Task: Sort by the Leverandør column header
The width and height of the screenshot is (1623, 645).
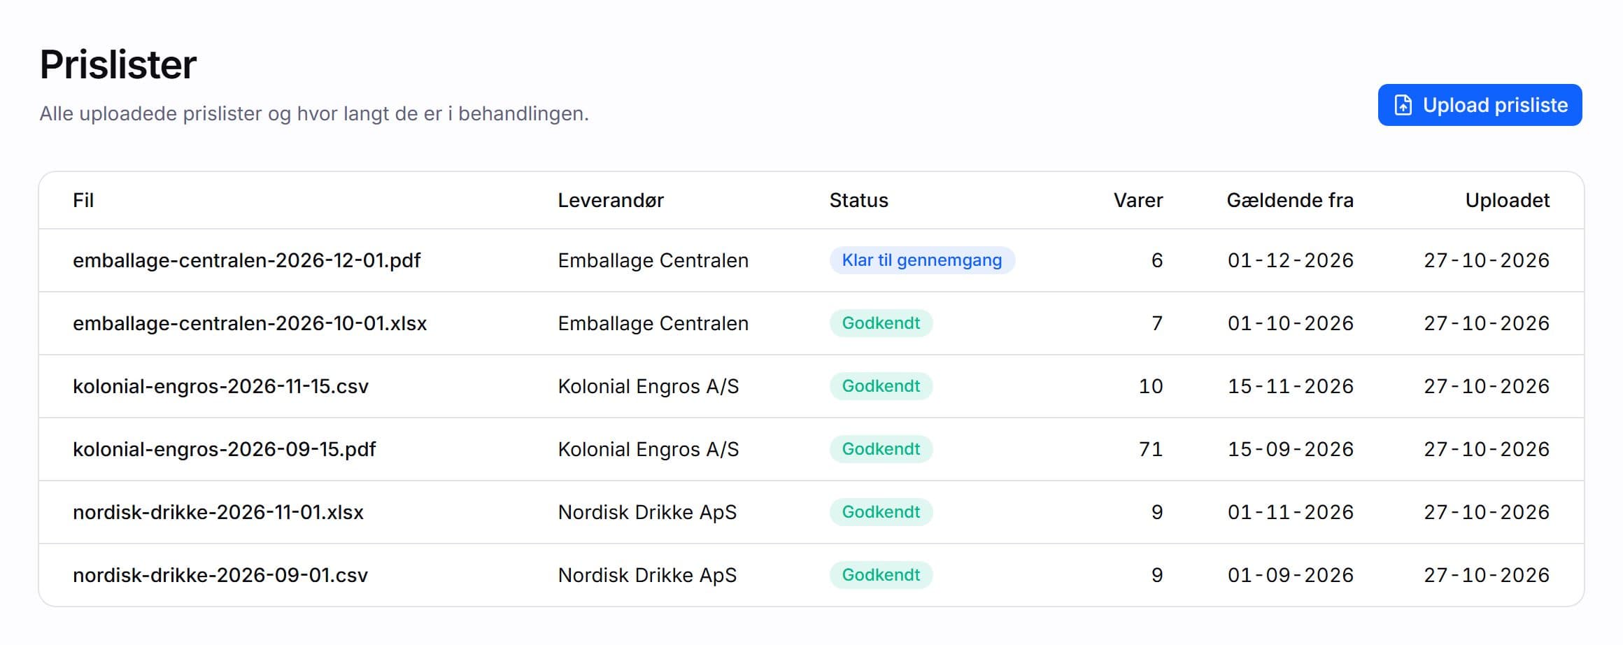Action: click(x=611, y=201)
